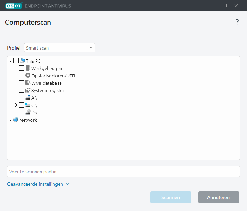The image size is (247, 211).
Task: Click the Network globe icon
Action: tap(16, 120)
